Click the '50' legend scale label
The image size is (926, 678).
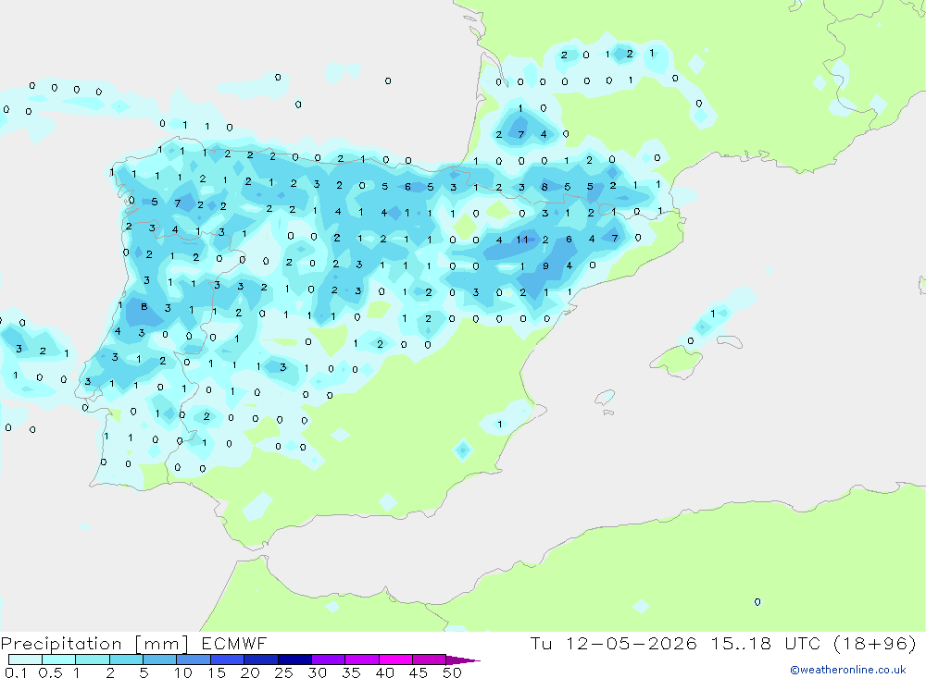(x=452, y=672)
